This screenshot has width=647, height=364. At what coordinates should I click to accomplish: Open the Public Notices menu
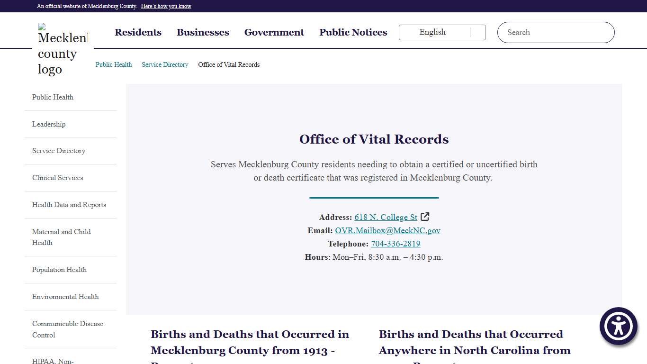(353, 32)
